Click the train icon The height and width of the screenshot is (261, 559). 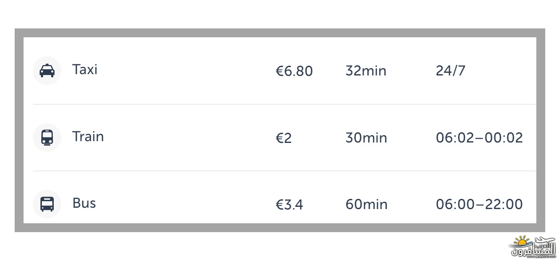[x=47, y=138]
